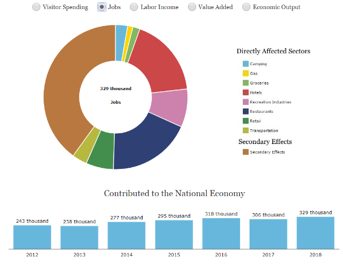Click the Restaurants legend entry

261,112
